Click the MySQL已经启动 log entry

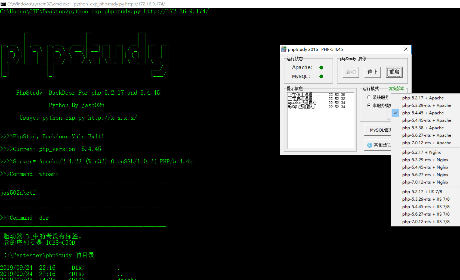[317, 107]
